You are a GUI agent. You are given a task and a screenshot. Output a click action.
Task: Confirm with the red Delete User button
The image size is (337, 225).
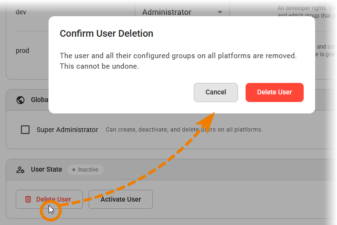[x=275, y=92]
